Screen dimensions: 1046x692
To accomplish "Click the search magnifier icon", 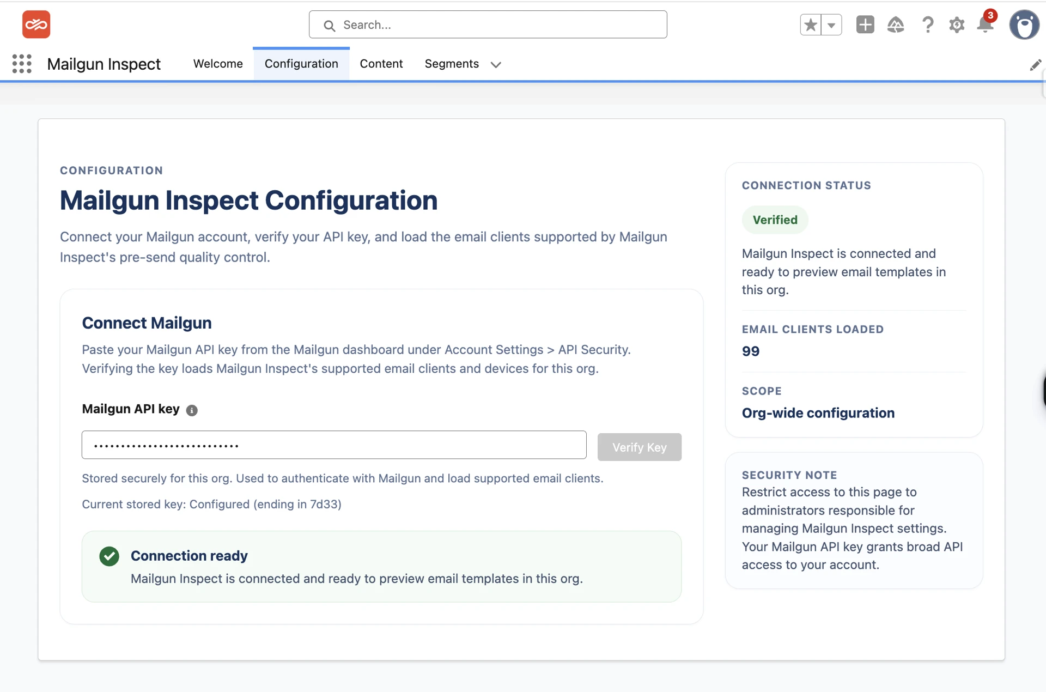I will click(329, 25).
